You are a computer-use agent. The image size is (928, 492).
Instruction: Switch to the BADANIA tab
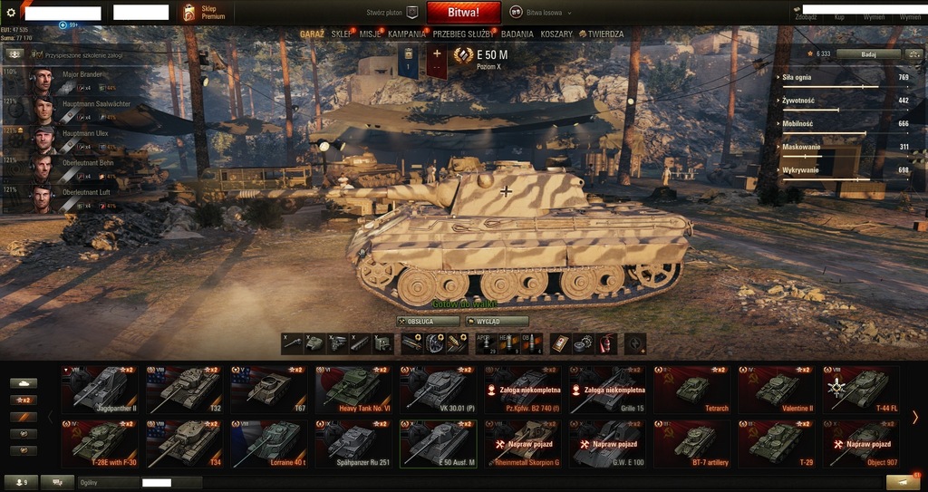(x=517, y=34)
